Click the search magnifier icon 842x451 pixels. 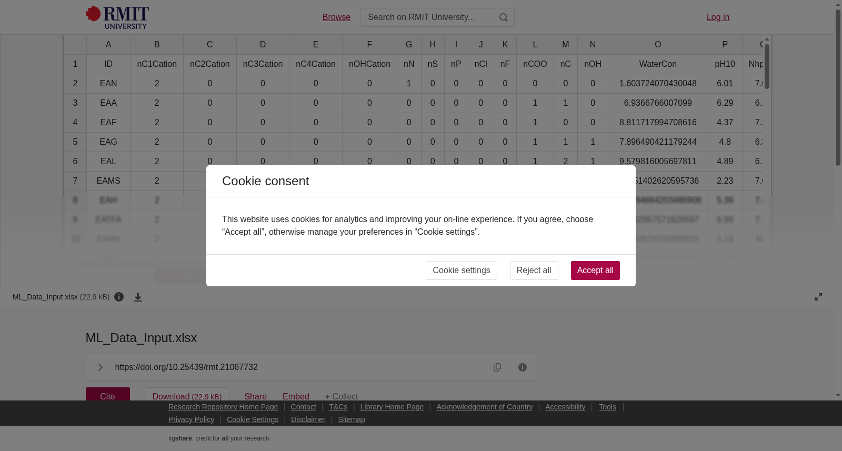[x=504, y=17]
